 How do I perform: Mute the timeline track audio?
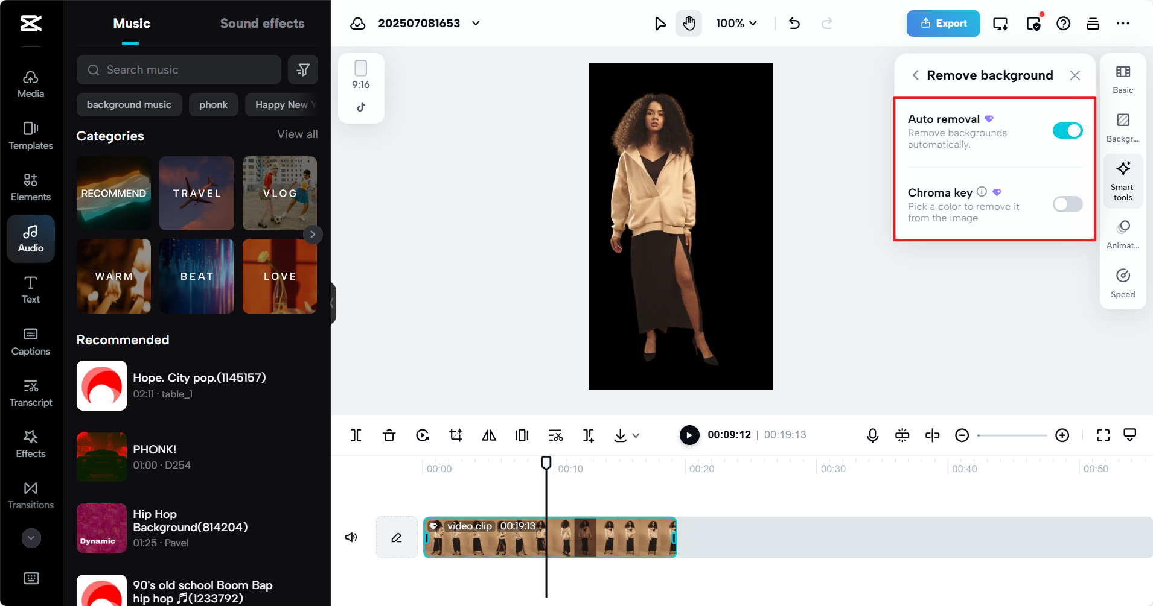pos(351,537)
